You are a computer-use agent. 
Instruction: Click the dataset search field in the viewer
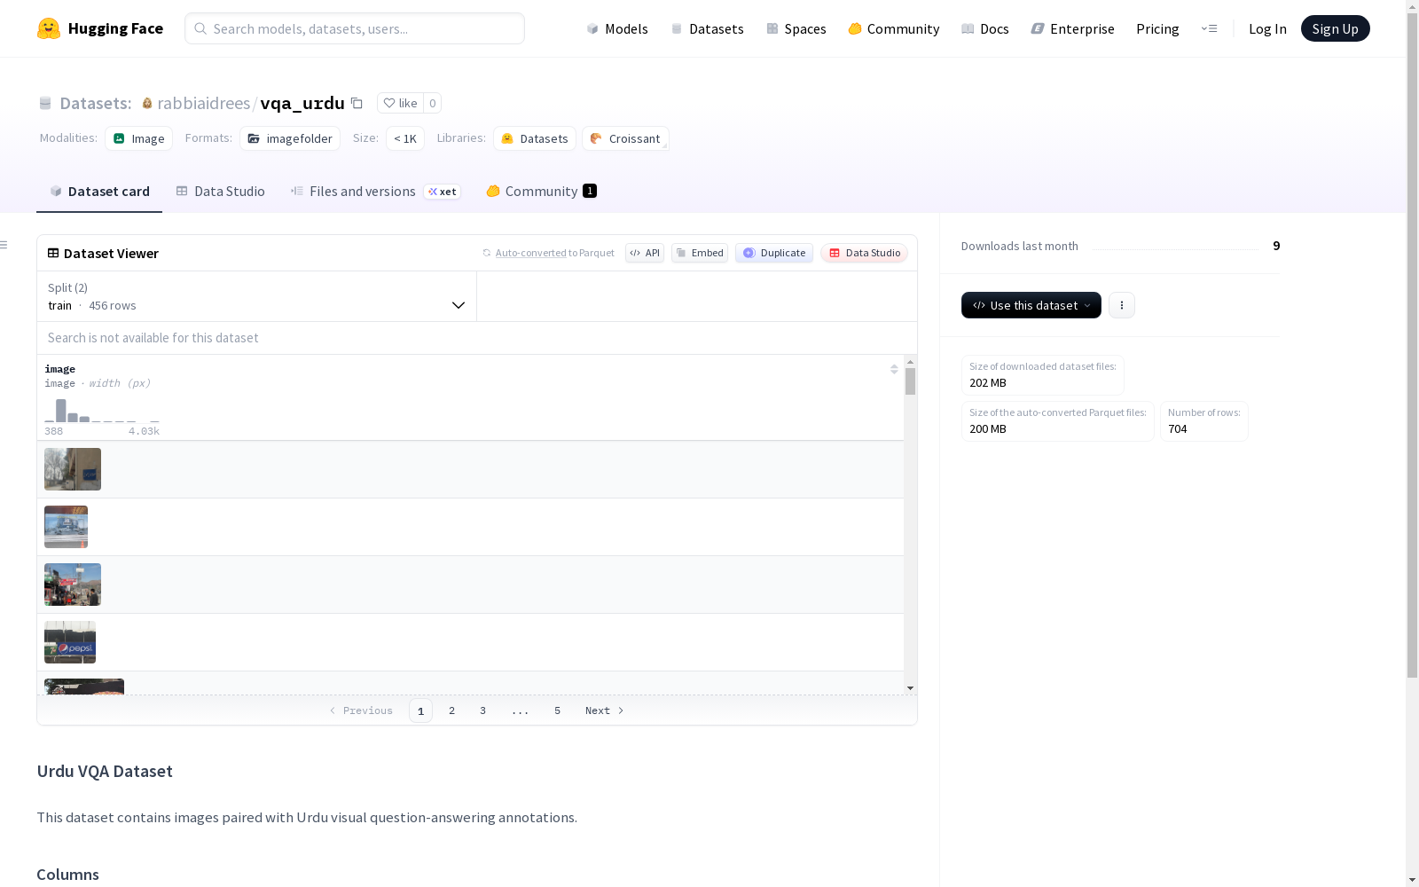pyautogui.click(x=477, y=338)
